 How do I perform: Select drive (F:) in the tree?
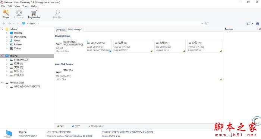[19, 67]
